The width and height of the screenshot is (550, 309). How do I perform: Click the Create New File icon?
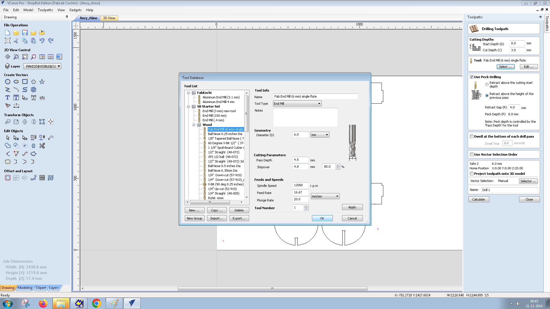pos(8,33)
